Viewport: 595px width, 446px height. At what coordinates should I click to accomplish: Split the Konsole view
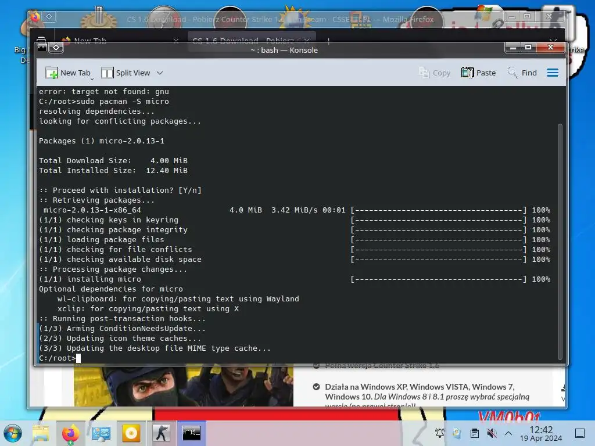tap(126, 73)
